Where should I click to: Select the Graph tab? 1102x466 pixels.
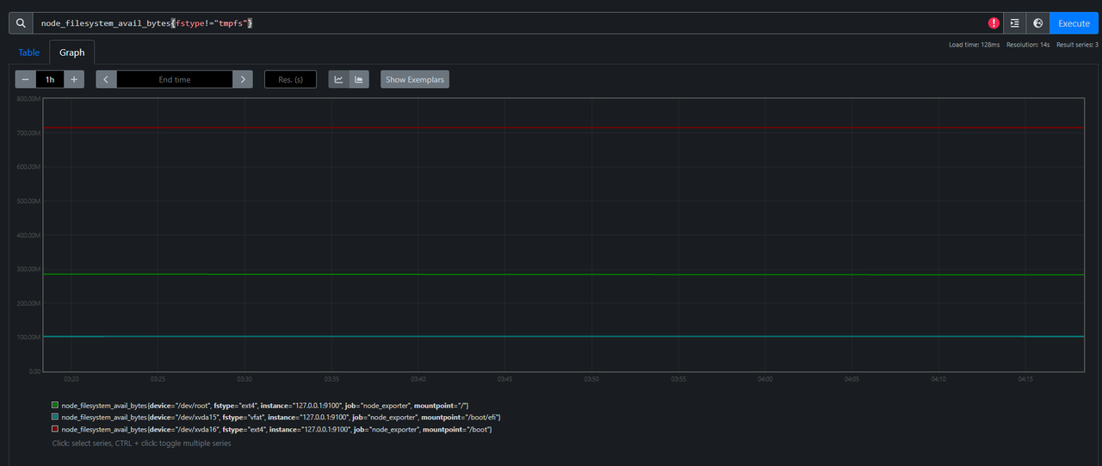pos(72,53)
